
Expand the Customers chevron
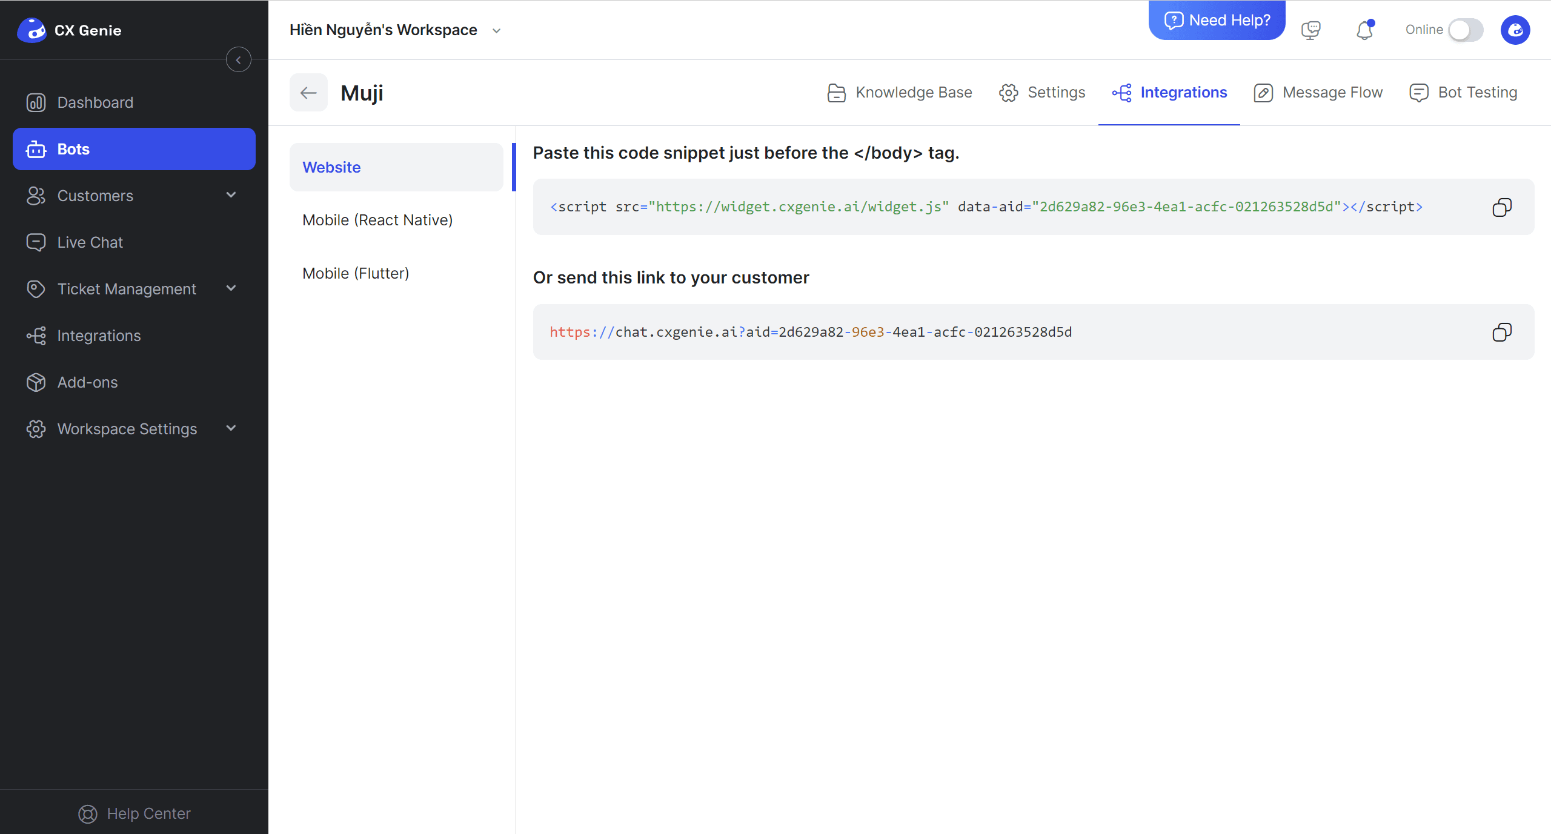click(x=231, y=195)
